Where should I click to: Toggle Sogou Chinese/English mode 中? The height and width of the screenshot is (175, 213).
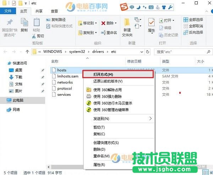click(132, 7)
